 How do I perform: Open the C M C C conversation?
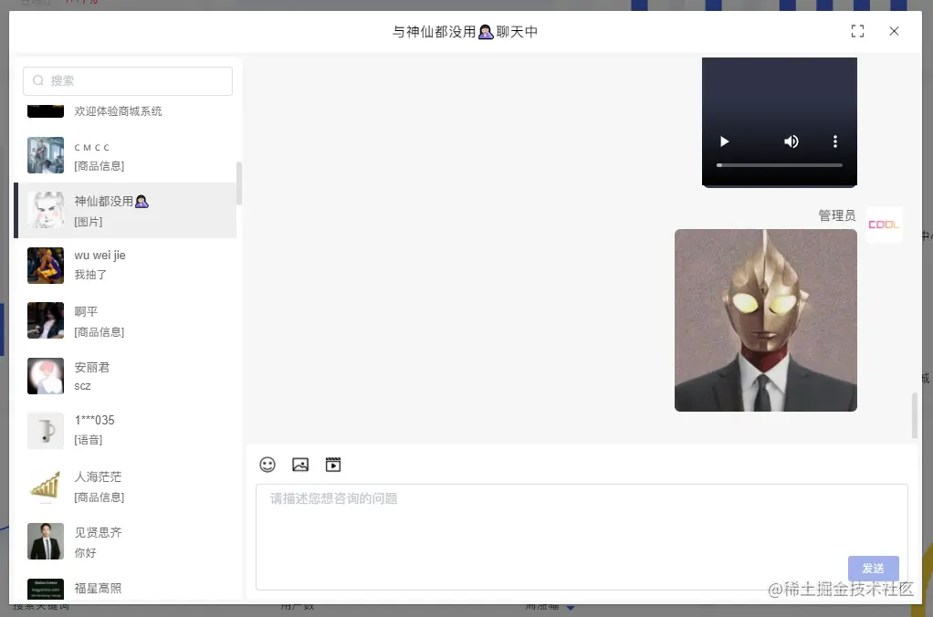(x=126, y=155)
